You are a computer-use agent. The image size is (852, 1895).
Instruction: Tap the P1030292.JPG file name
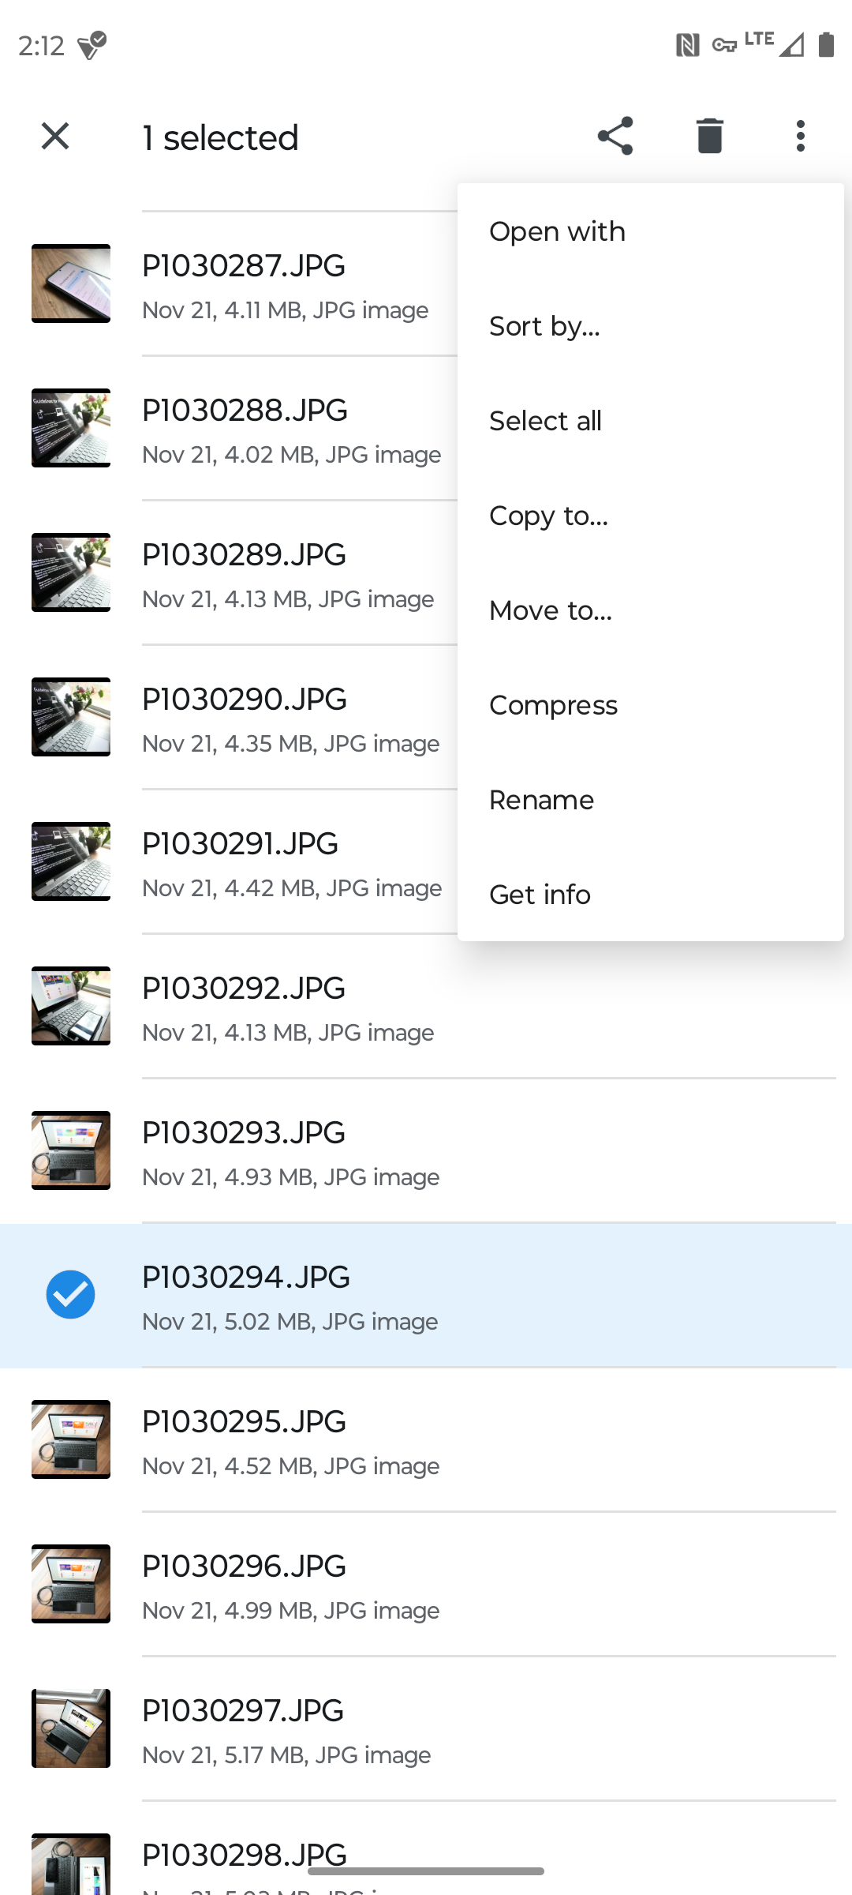point(243,988)
